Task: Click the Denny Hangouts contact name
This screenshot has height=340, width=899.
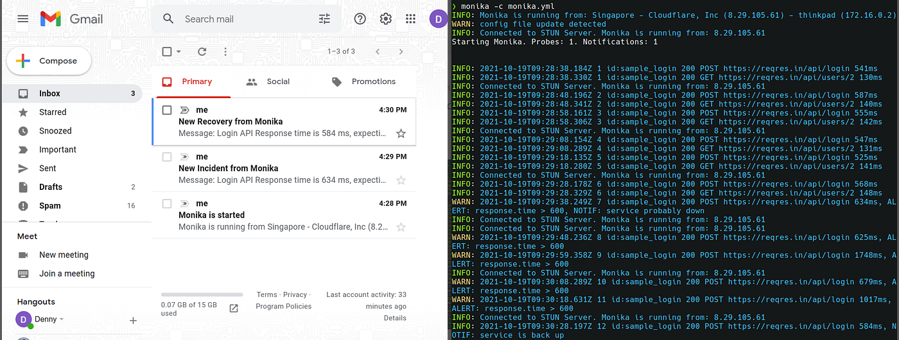Action: [x=46, y=319]
